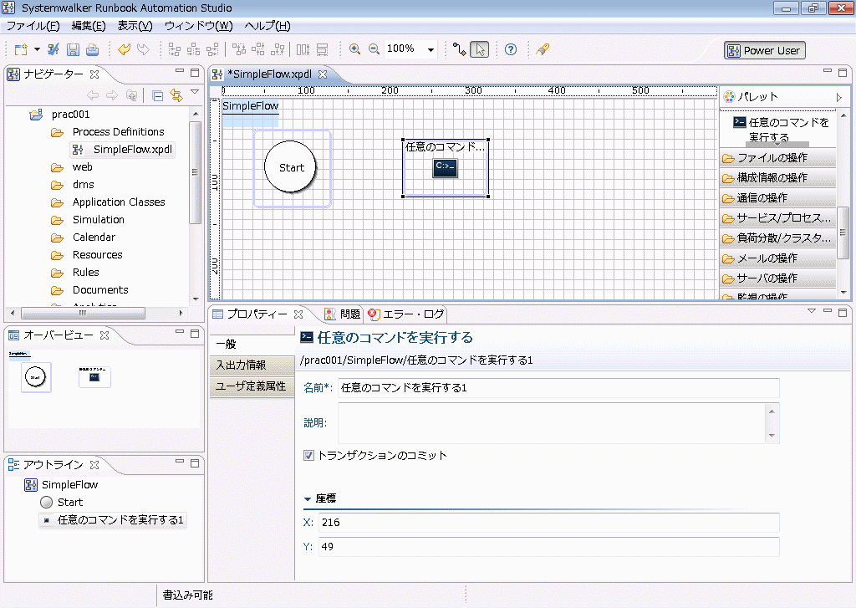Expand the サーバの操作 palette drawer

tap(778, 278)
